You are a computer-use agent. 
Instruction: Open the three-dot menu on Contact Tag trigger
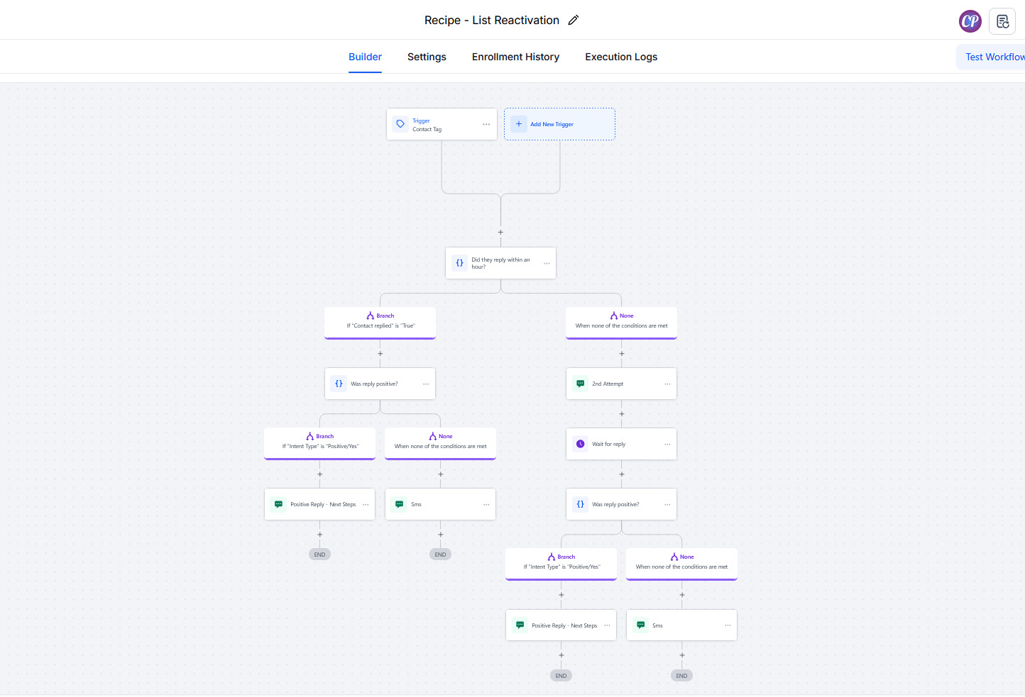[x=486, y=124]
